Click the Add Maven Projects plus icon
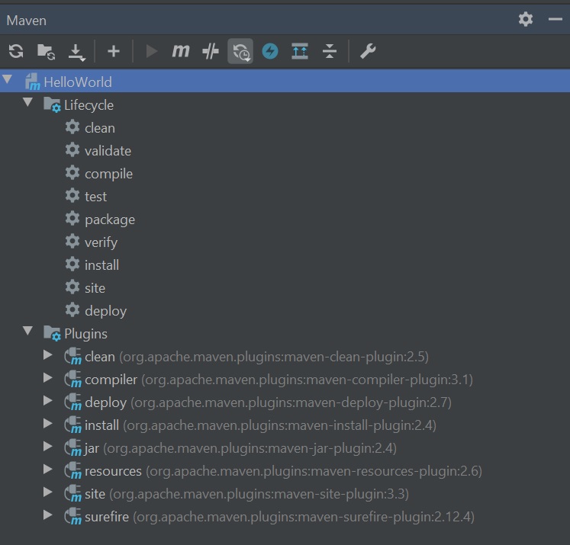The image size is (570, 545). 114,52
